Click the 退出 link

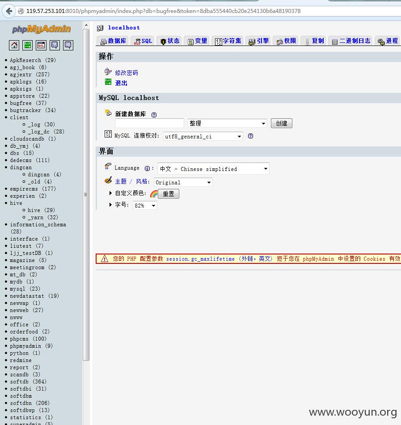tap(121, 83)
